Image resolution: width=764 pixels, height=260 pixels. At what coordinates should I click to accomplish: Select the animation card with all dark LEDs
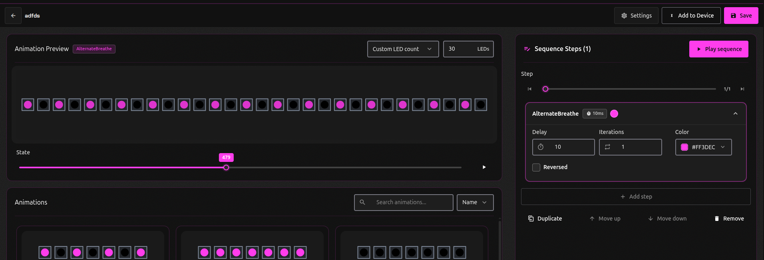[412, 243]
